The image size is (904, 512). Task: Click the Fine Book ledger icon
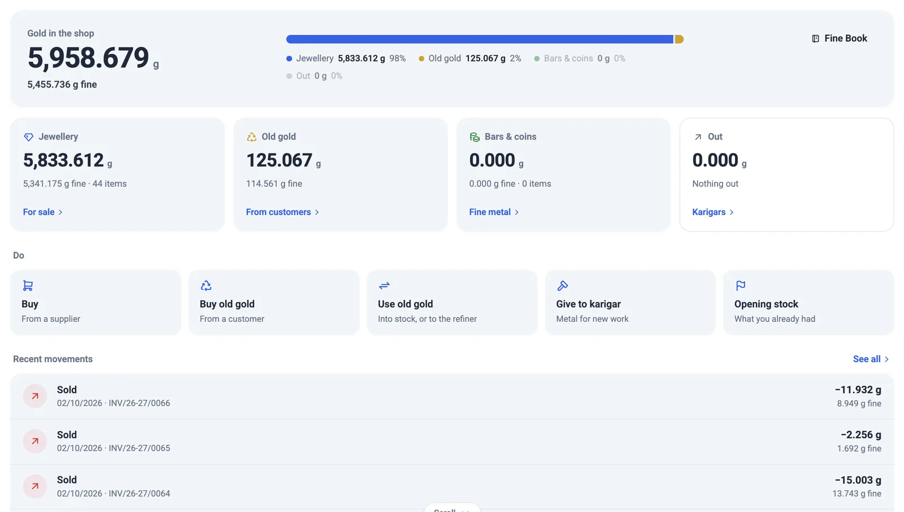(x=815, y=38)
